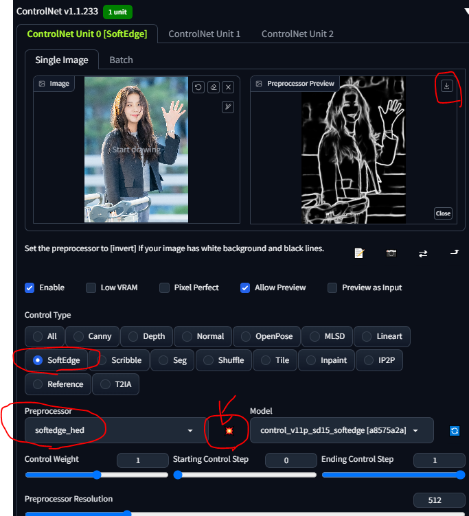The height and width of the screenshot is (516, 469).
Task: Undo the last drawing stroke on image
Action: point(198,87)
